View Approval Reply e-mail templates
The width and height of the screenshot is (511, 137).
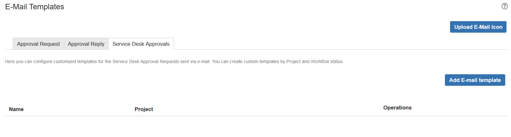86,44
